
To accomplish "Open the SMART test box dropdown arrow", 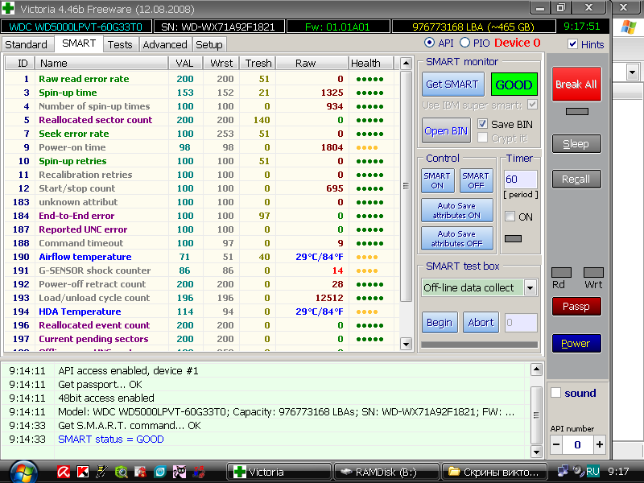I will [530, 288].
